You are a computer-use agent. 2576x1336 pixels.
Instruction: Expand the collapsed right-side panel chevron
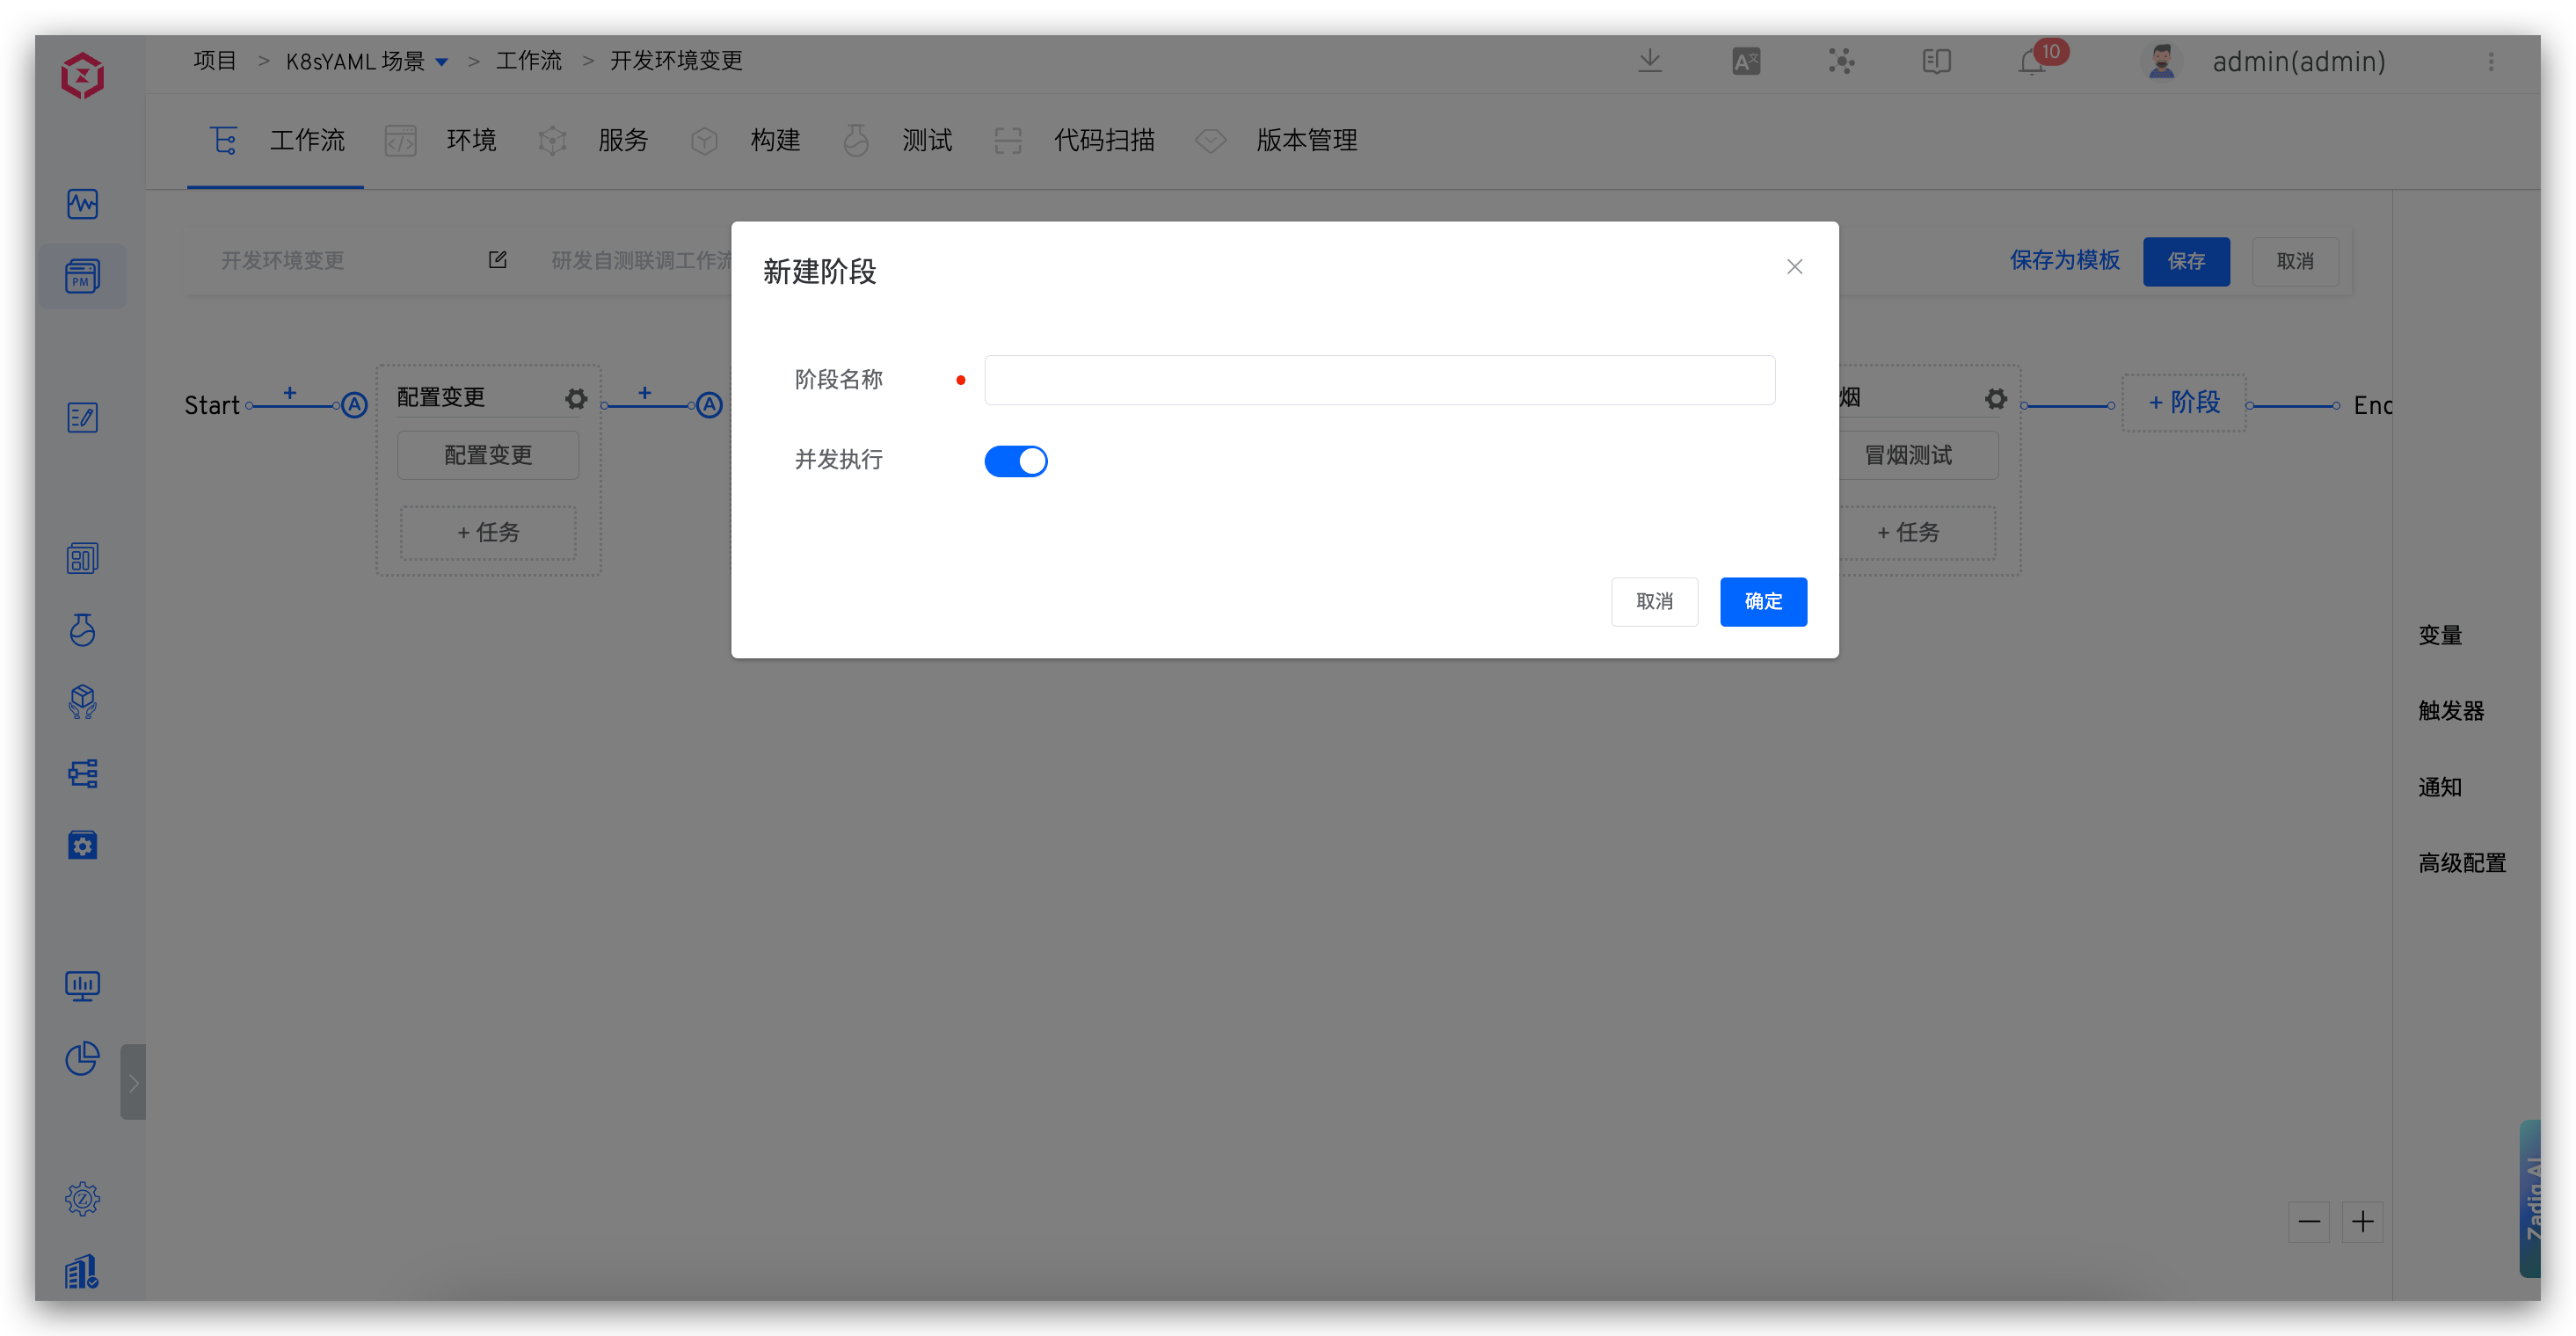(134, 1081)
